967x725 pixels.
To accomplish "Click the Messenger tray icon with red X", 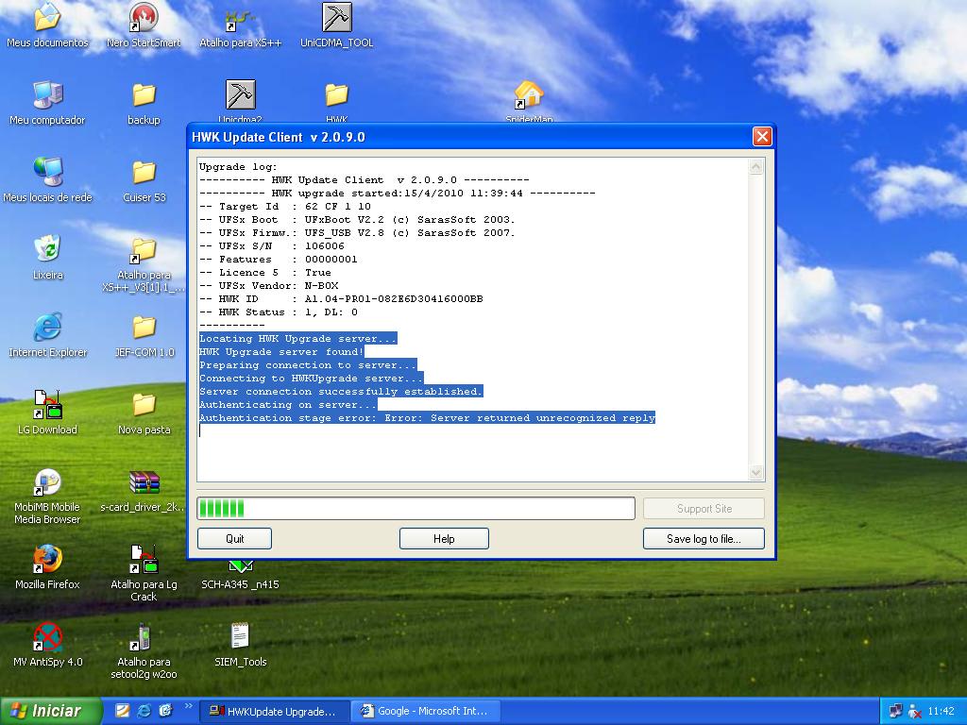I will coord(914,711).
